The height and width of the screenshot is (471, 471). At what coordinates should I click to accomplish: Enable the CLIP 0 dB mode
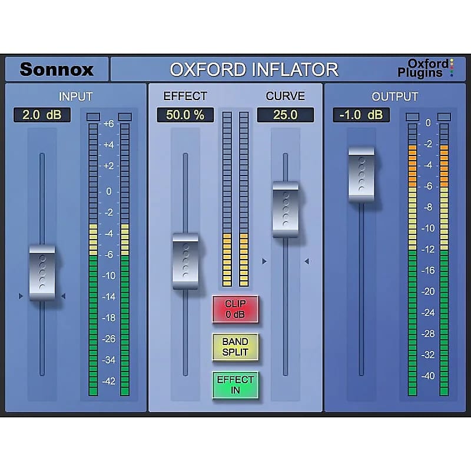coord(235,309)
